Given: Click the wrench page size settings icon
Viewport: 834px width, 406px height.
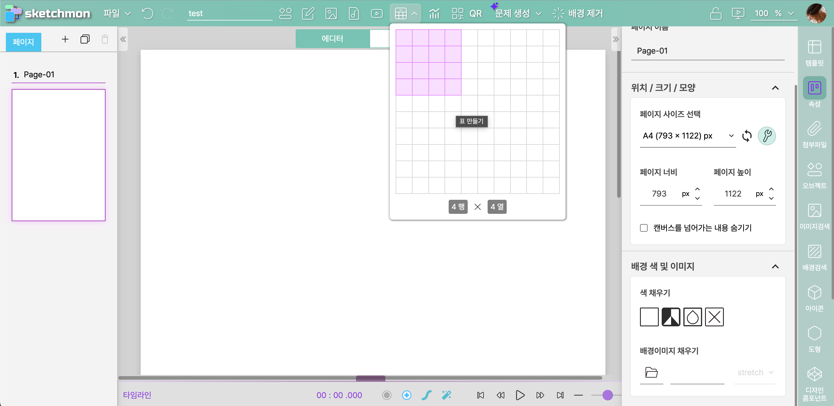Looking at the screenshot, I should click(x=766, y=136).
